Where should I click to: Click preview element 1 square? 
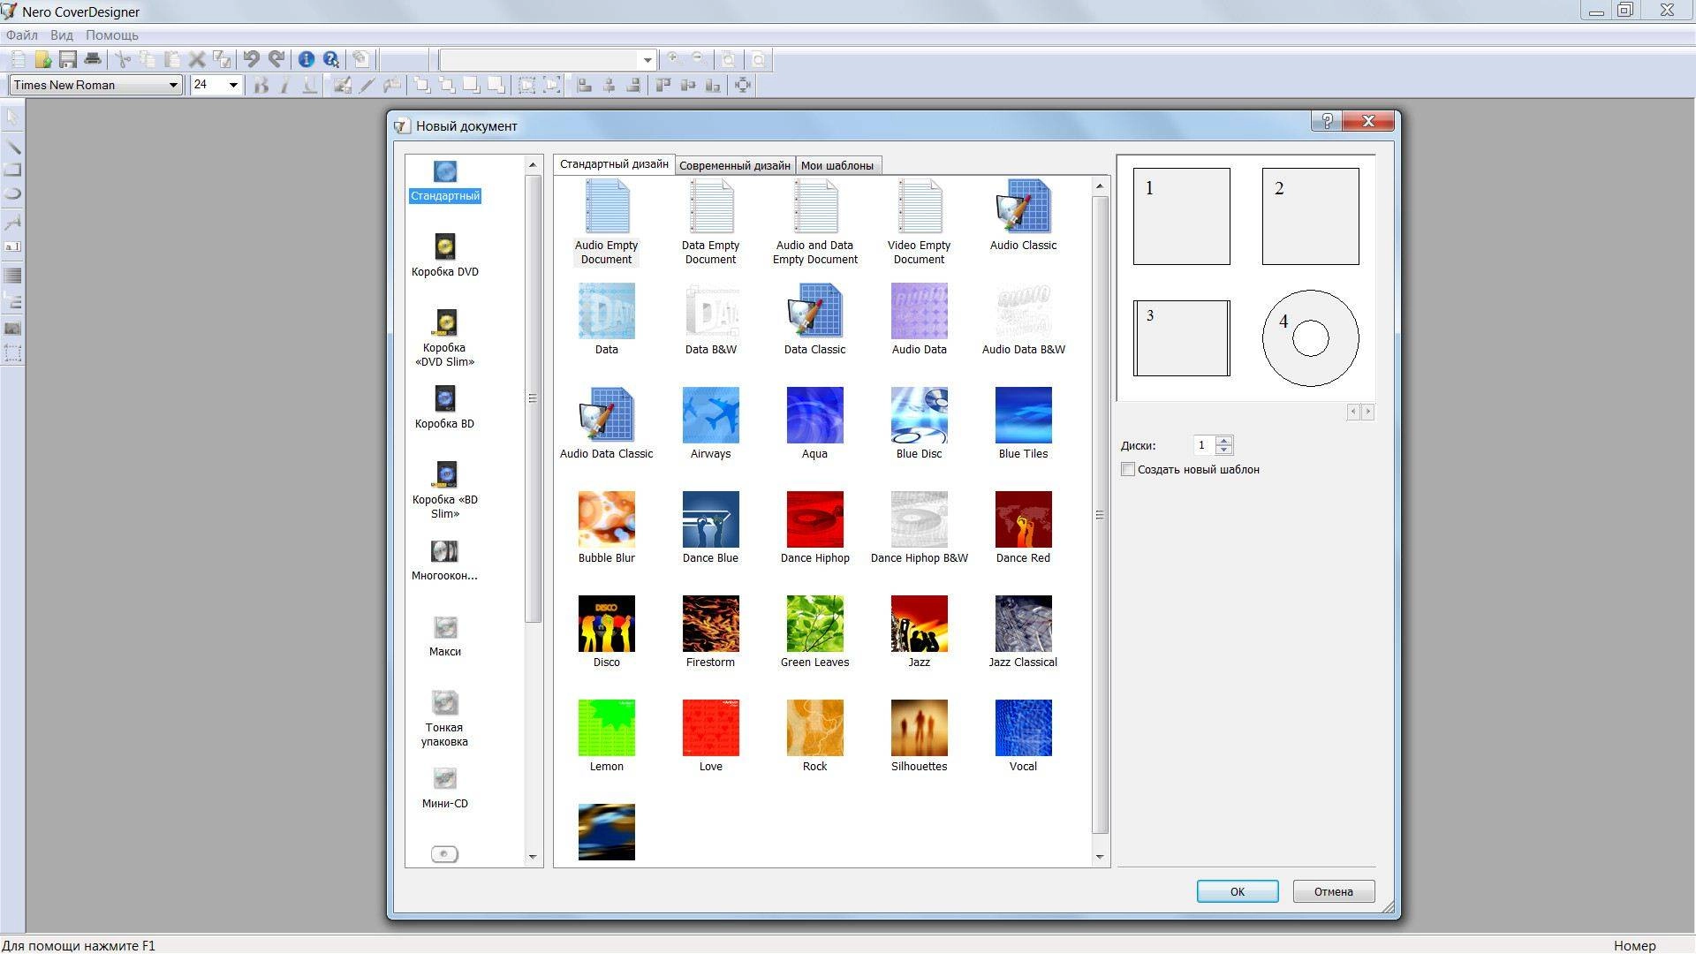coord(1181,216)
